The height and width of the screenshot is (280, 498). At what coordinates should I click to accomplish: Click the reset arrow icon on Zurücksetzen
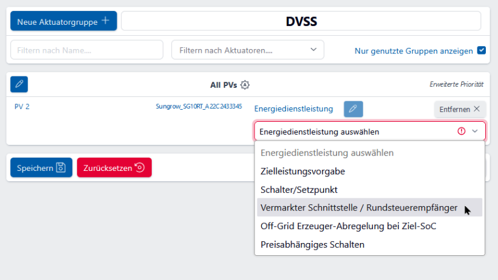140,168
